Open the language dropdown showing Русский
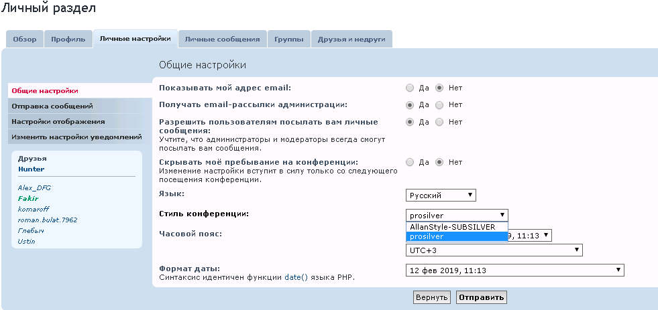This screenshot has height=310, width=658. click(441, 196)
